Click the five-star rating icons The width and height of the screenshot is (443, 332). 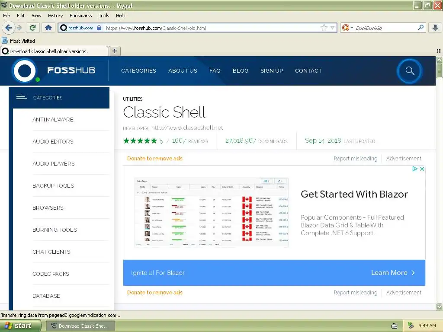(140, 140)
